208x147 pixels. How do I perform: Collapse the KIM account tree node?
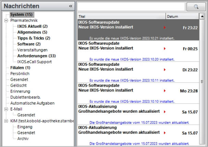[6, 121]
